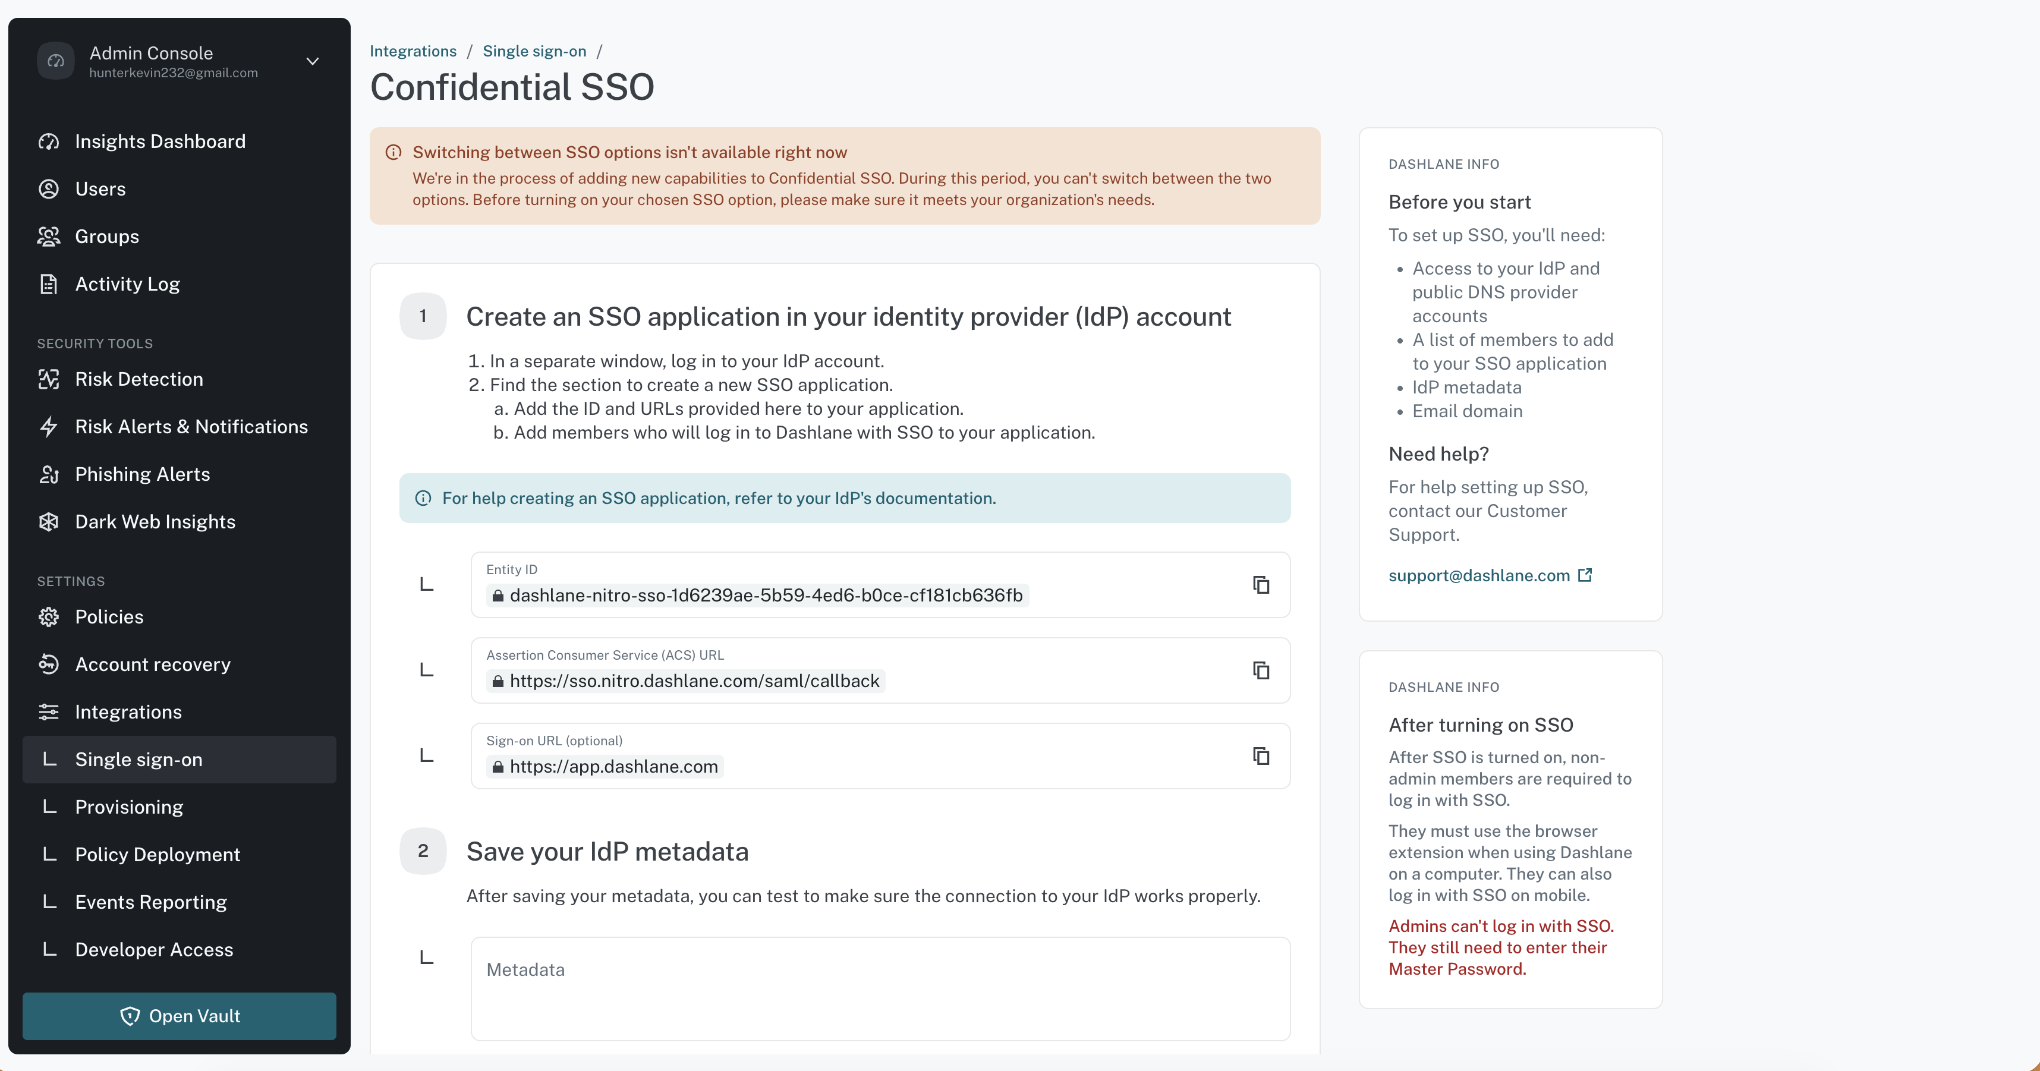Copy the Sign-on URL value

[1261, 755]
